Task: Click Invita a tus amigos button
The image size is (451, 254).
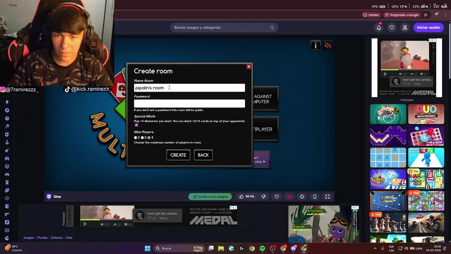Action: pos(210,196)
